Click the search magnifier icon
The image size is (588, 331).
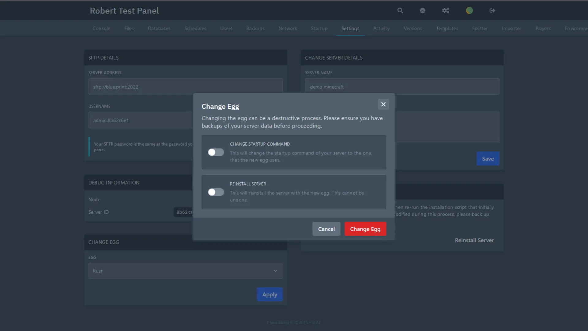click(400, 10)
